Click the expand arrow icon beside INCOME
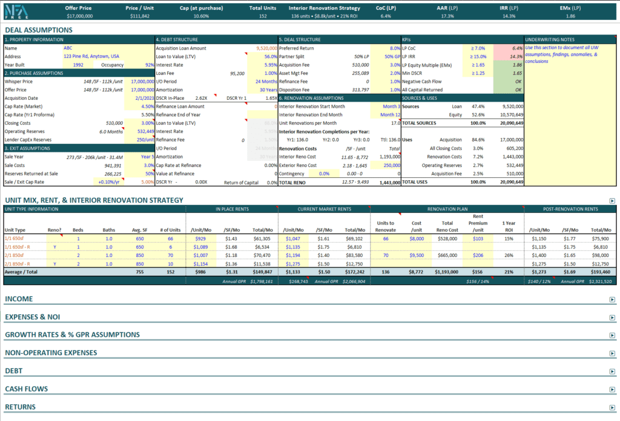Viewport: 620px width, 421px height. click(x=612, y=298)
